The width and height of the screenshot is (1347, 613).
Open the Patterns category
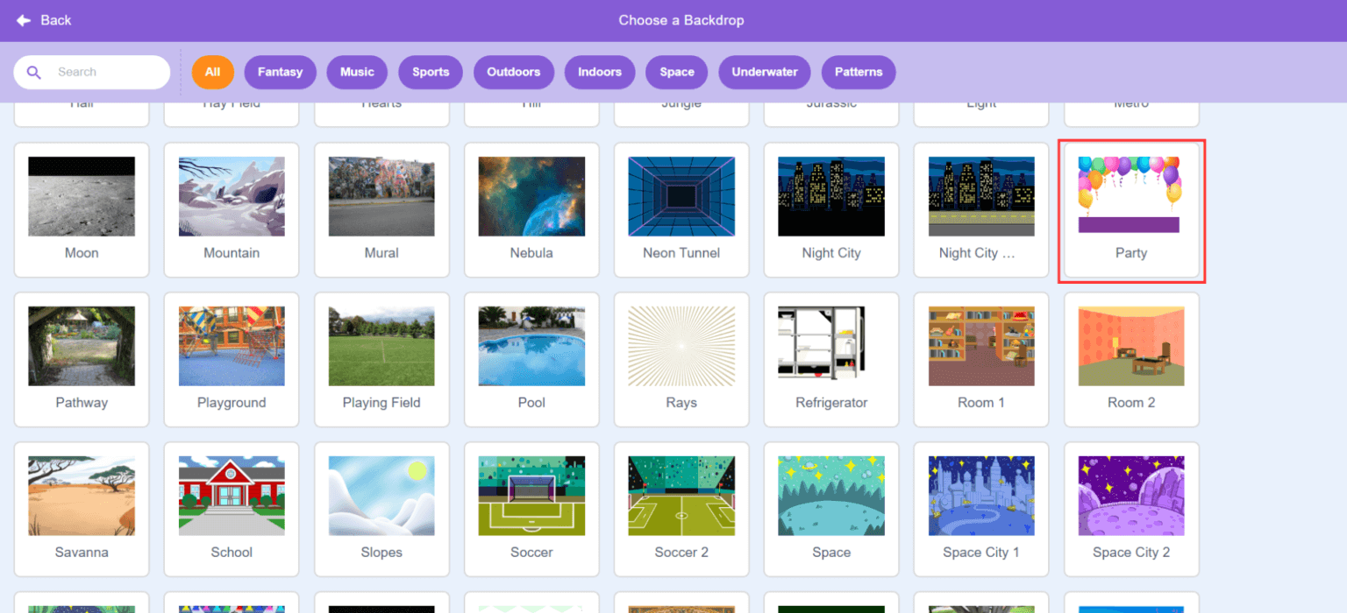click(858, 72)
